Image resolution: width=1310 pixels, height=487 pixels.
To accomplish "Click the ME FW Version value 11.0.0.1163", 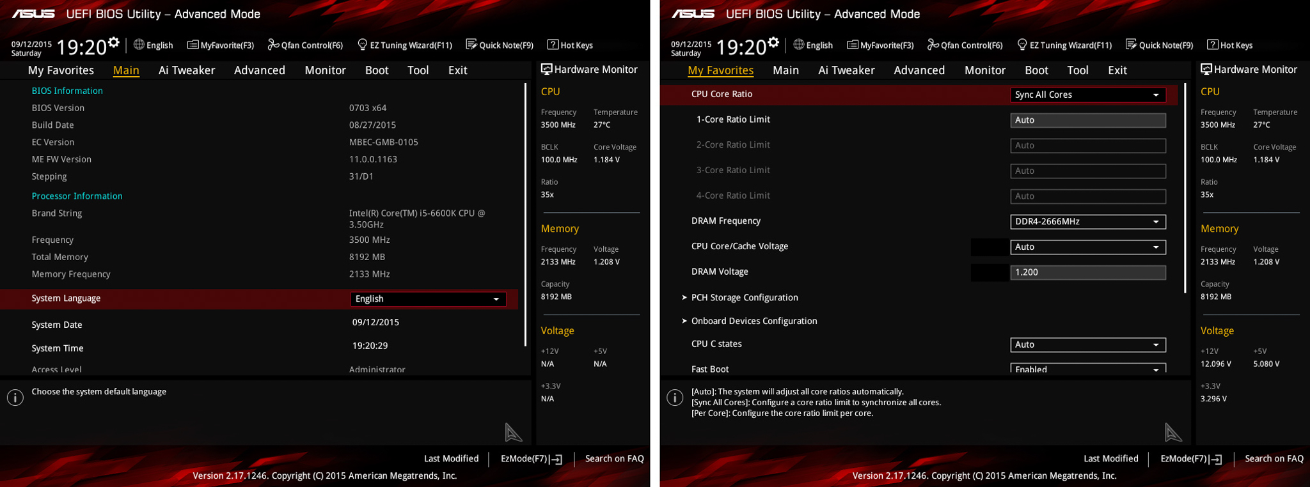I will [x=373, y=159].
